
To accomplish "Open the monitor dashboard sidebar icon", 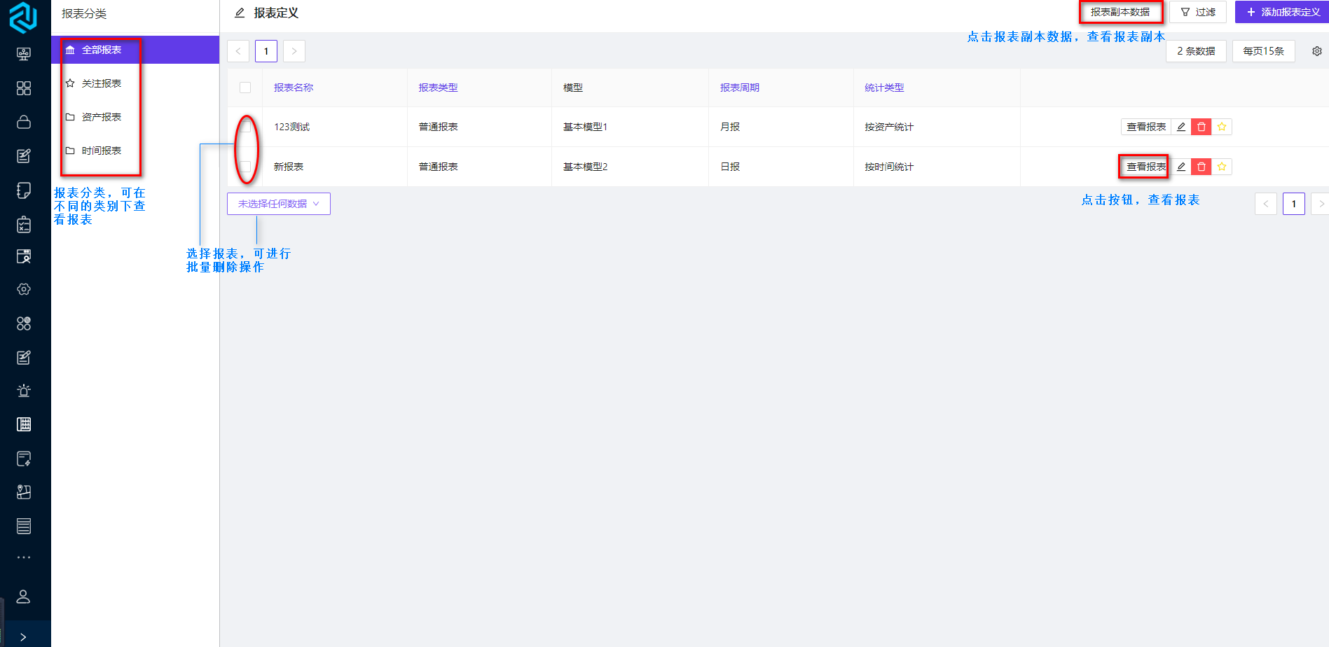I will (x=24, y=54).
